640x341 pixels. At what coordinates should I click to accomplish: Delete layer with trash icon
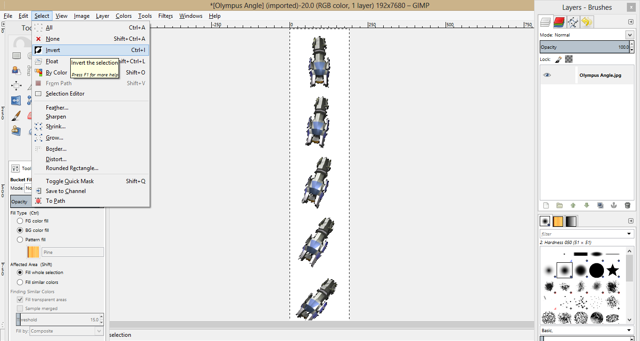tap(627, 205)
